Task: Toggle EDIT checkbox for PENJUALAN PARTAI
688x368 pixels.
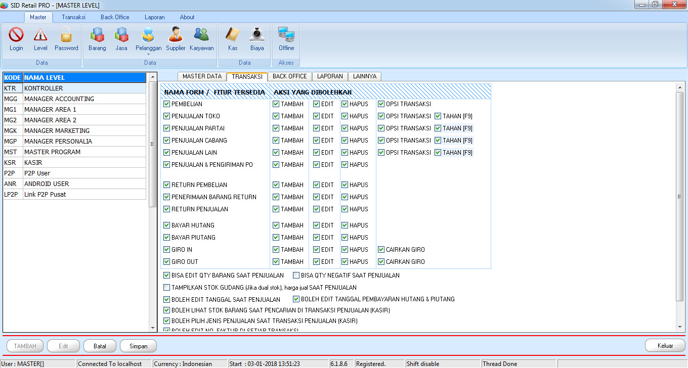Action: pyautogui.click(x=316, y=128)
